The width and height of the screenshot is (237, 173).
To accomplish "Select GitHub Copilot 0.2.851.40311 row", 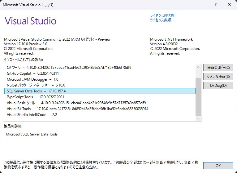I will 100,73.
